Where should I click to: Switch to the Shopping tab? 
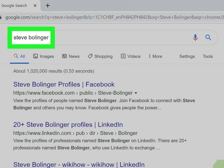coord(100,56)
